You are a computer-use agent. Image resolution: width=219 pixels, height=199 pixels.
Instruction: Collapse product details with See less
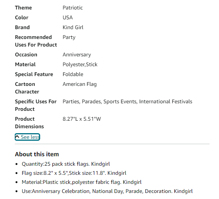pos(27,137)
